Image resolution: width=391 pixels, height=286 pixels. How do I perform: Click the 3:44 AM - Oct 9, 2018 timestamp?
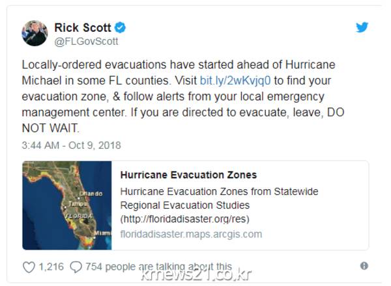pyautogui.click(x=71, y=145)
